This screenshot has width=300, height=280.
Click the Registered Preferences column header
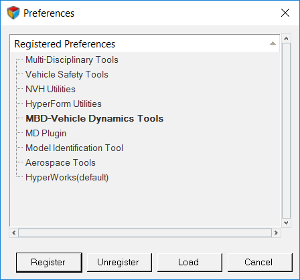point(145,43)
